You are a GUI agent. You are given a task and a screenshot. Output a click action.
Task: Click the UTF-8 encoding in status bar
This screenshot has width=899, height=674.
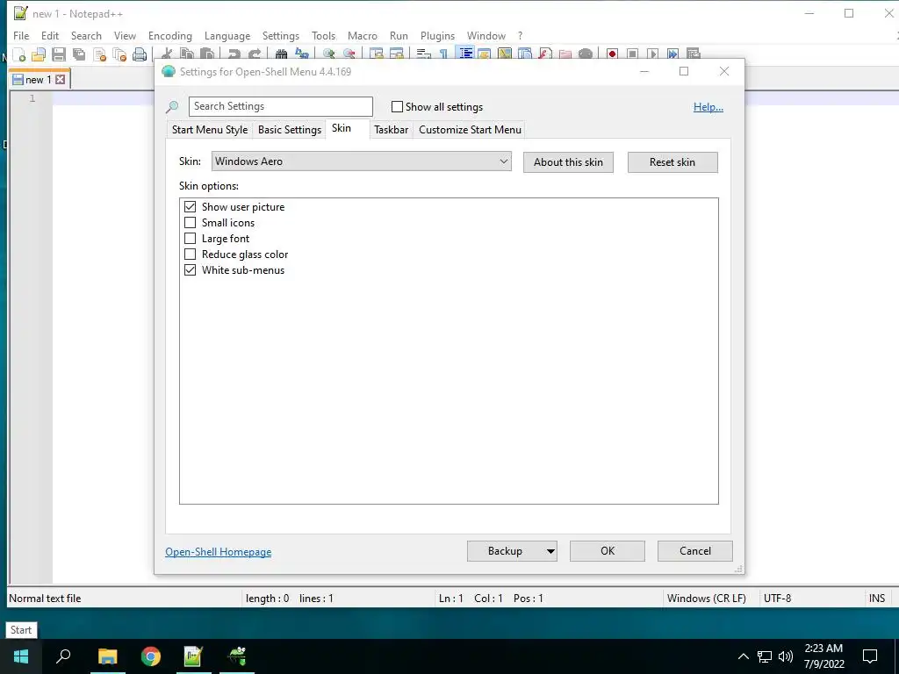click(778, 599)
